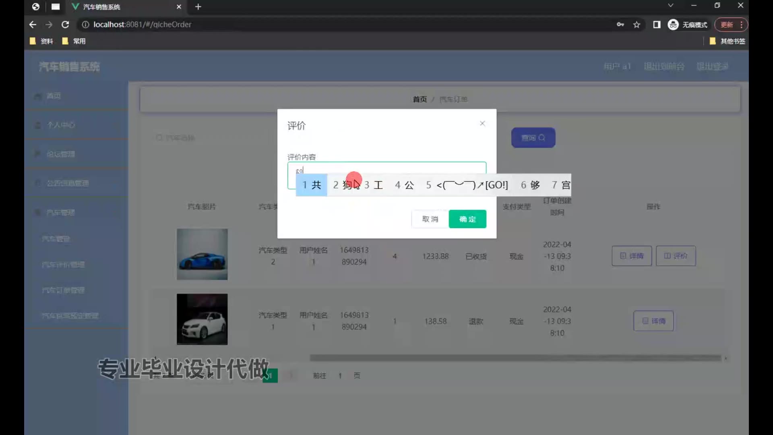Click the 首页 breadcrumb link
The height and width of the screenshot is (435, 773).
pos(420,99)
